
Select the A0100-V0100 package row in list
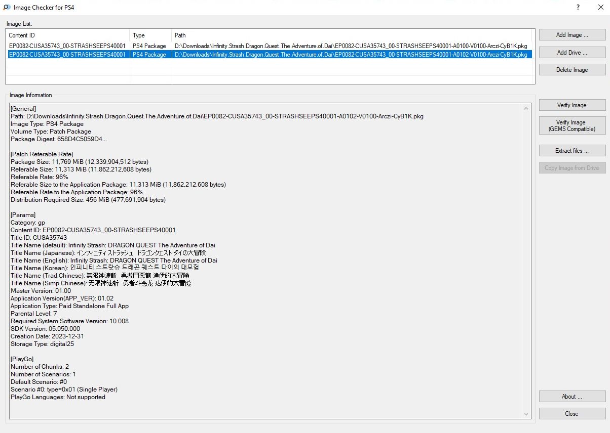[269, 46]
